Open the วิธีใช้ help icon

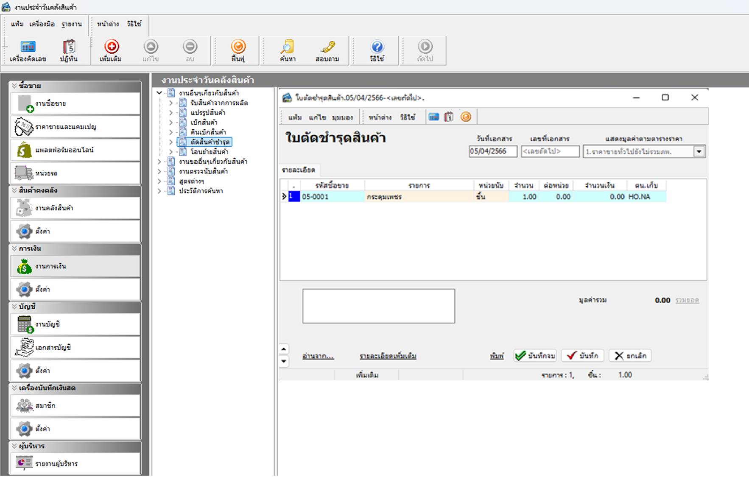click(x=377, y=51)
